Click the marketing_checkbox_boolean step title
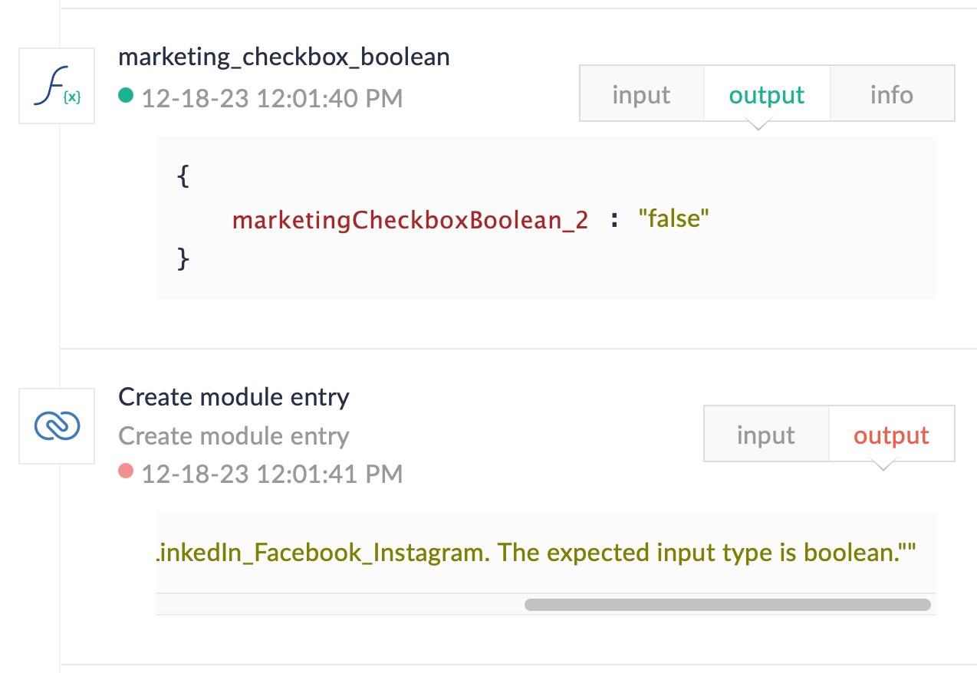Image resolution: width=977 pixels, height=673 pixels. [284, 57]
